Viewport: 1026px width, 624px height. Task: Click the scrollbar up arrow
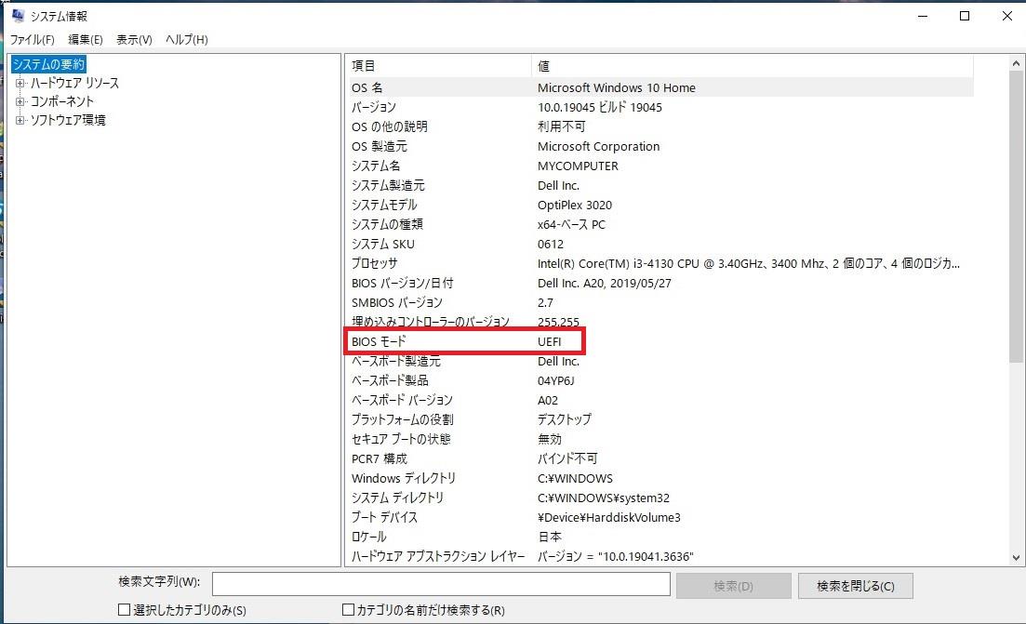pos(1016,63)
